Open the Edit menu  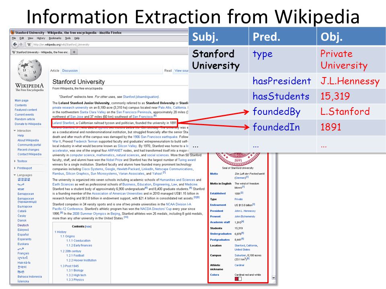point(22,39)
